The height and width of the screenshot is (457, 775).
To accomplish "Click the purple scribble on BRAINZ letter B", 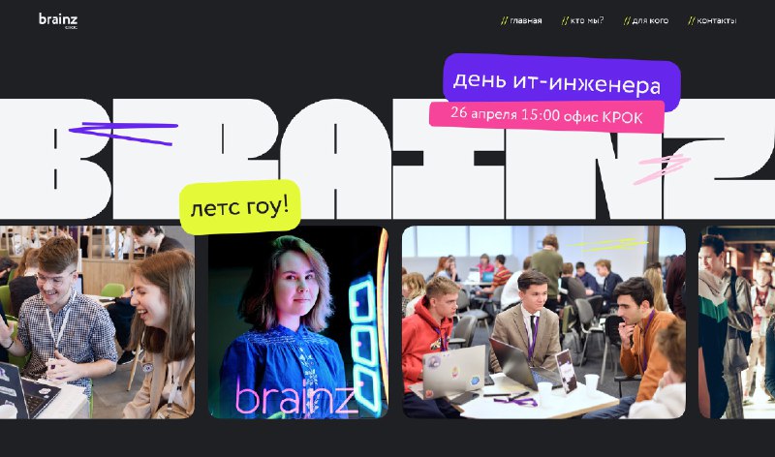I will (123, 133).
